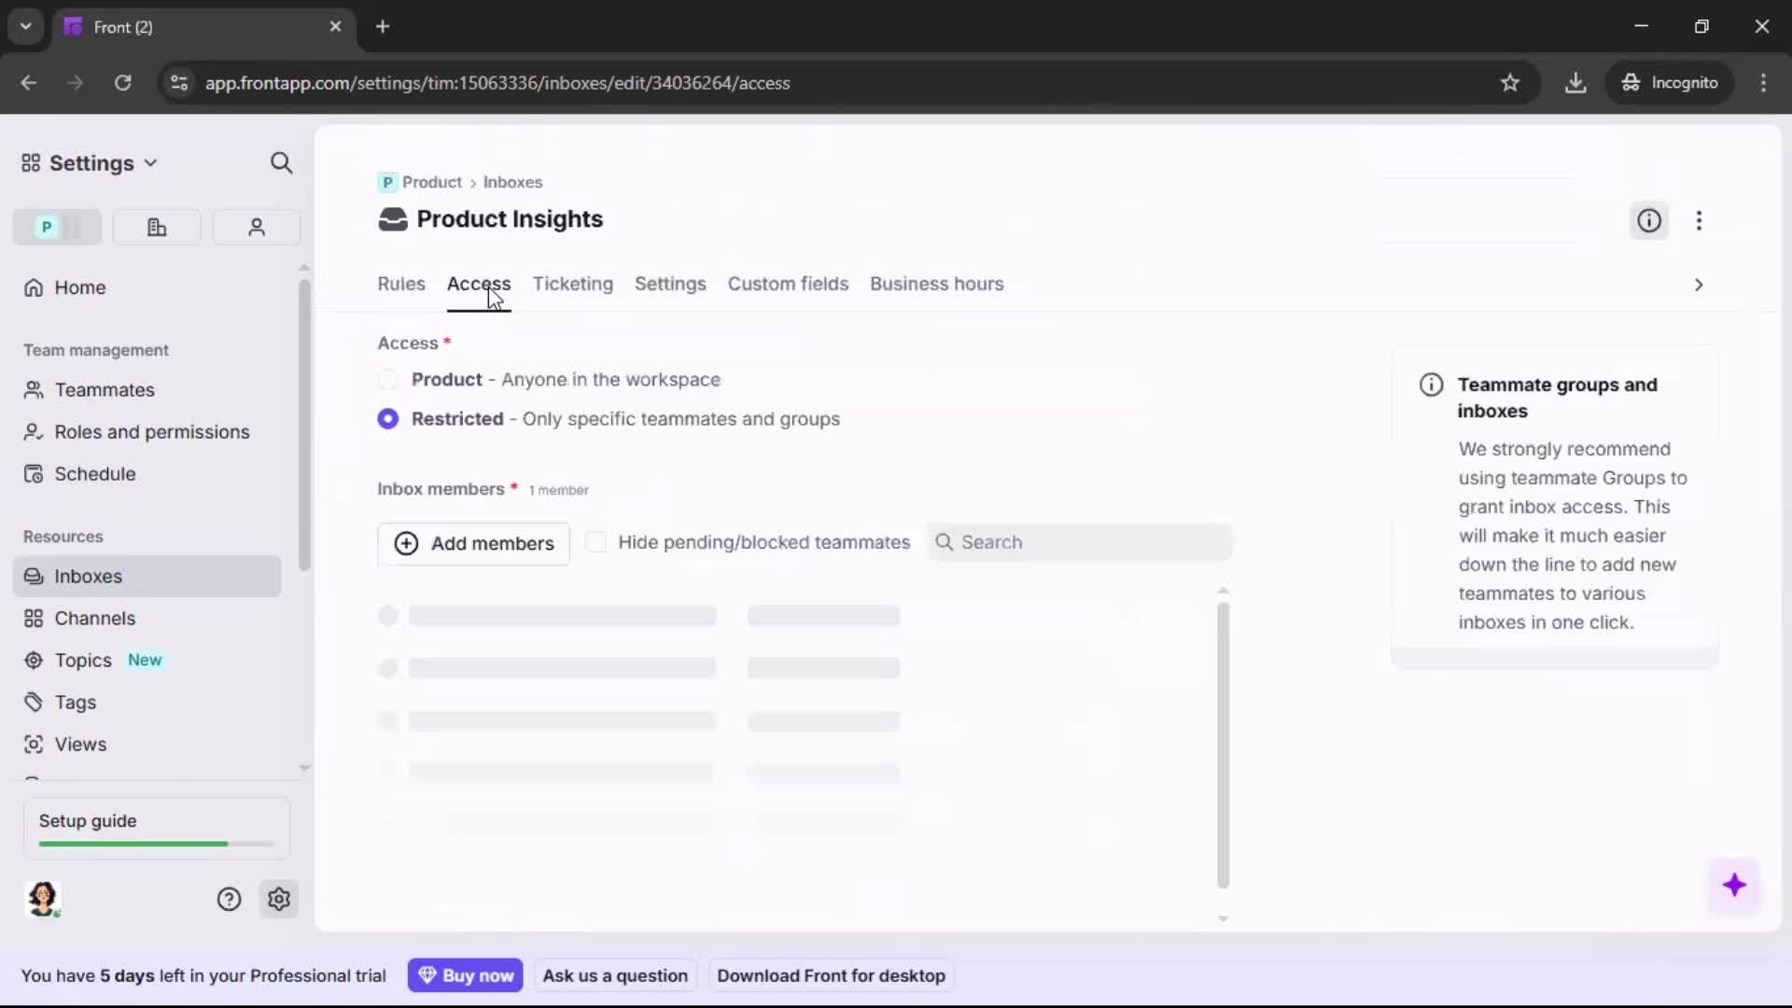The image size is (1792, 1008).
Task: Enable Hide pending/blocked teammates
Action: coord(597,542)
